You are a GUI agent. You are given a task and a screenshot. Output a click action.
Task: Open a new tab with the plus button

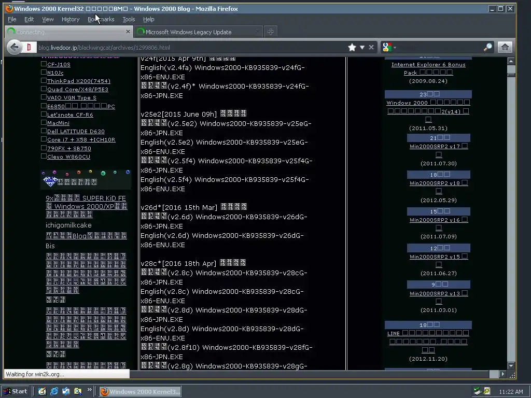point(270,32)
